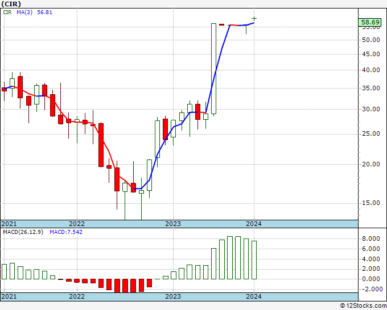Select the 50.00 price axis label
The image size is (387, 310).
pos(370,40)
